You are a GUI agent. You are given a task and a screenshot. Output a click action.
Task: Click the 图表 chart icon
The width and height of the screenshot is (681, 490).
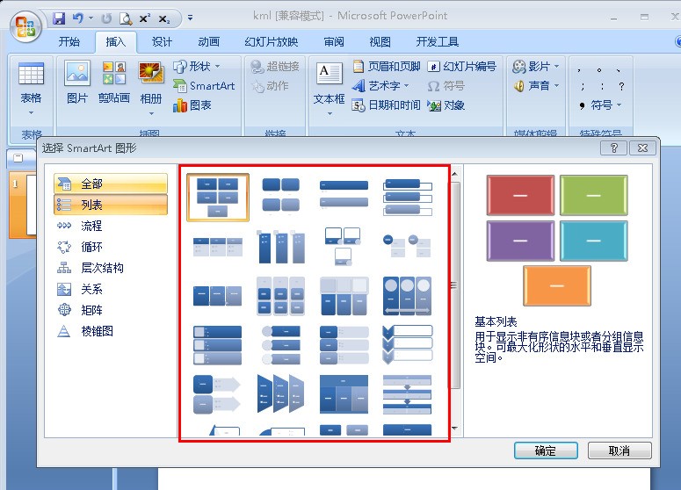(180, 105)
